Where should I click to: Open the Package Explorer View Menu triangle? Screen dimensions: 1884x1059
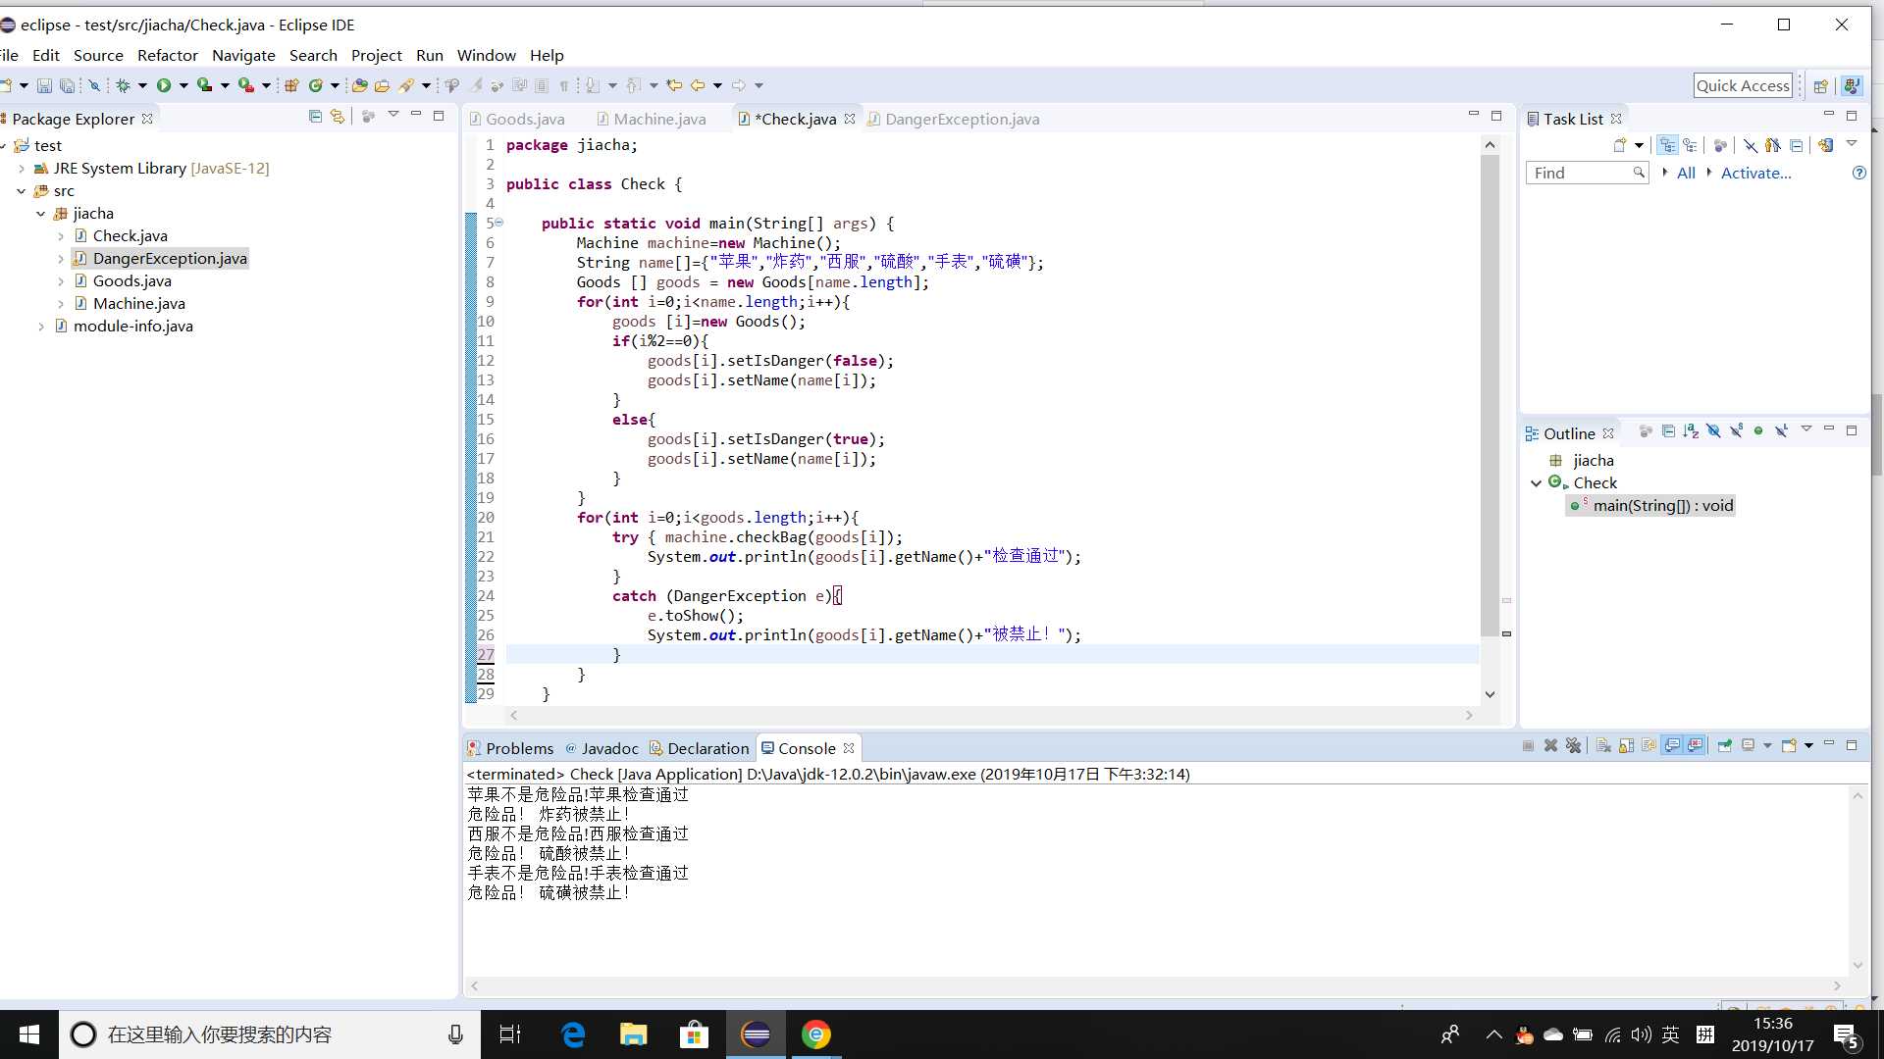393,115
